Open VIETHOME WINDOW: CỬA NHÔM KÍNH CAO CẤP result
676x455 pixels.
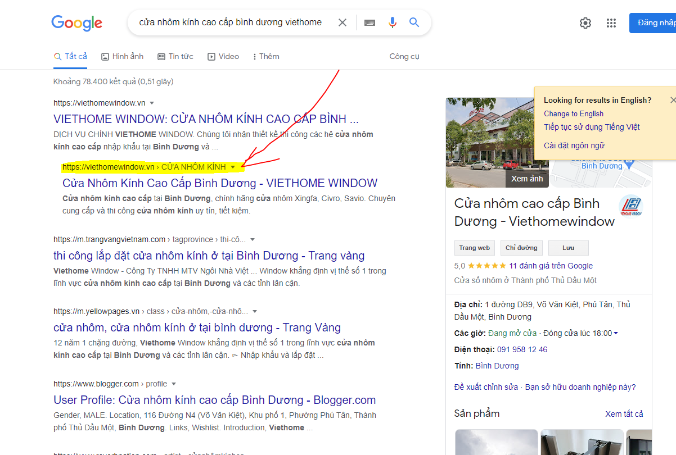pyautogui.click(x=206, y=119)
